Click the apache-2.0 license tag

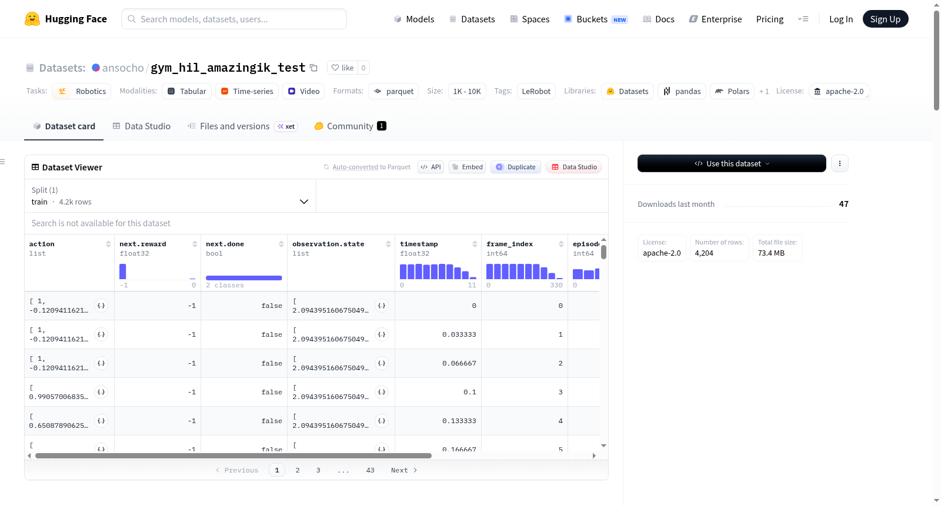(839, 91)
